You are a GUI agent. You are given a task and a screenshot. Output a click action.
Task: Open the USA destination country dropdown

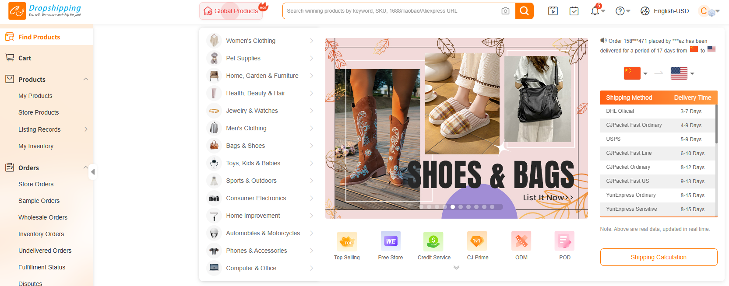(683, 73)
